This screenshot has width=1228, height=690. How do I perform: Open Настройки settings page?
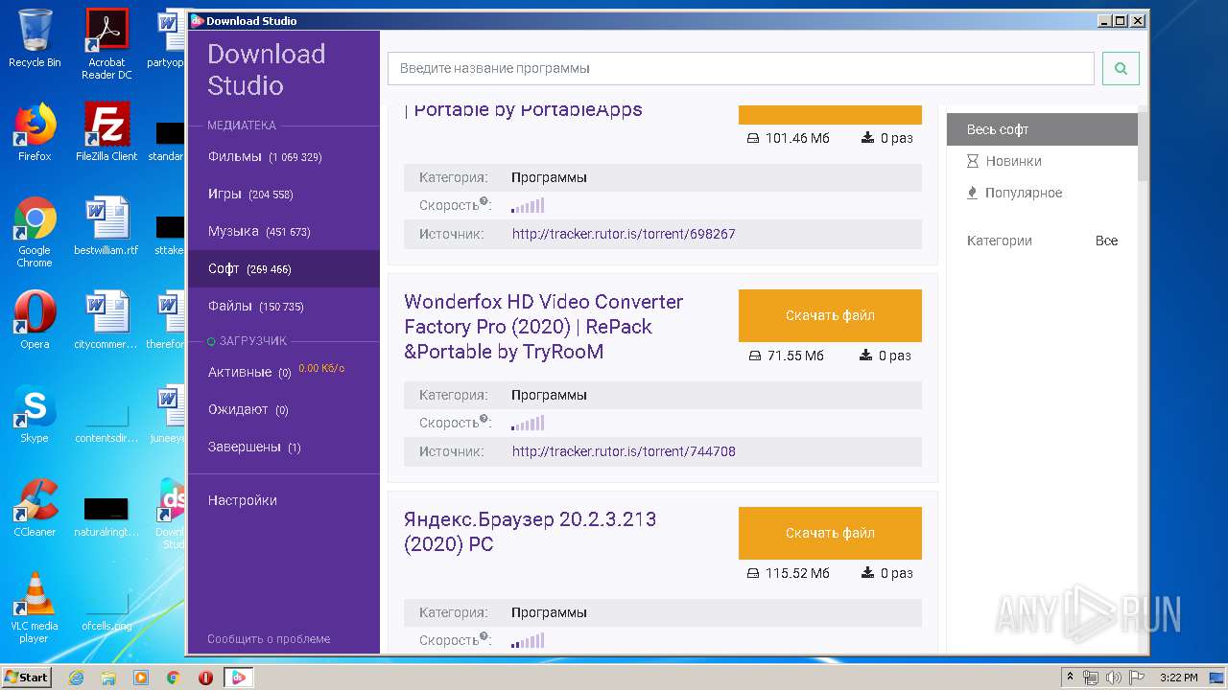coord(242,500)
